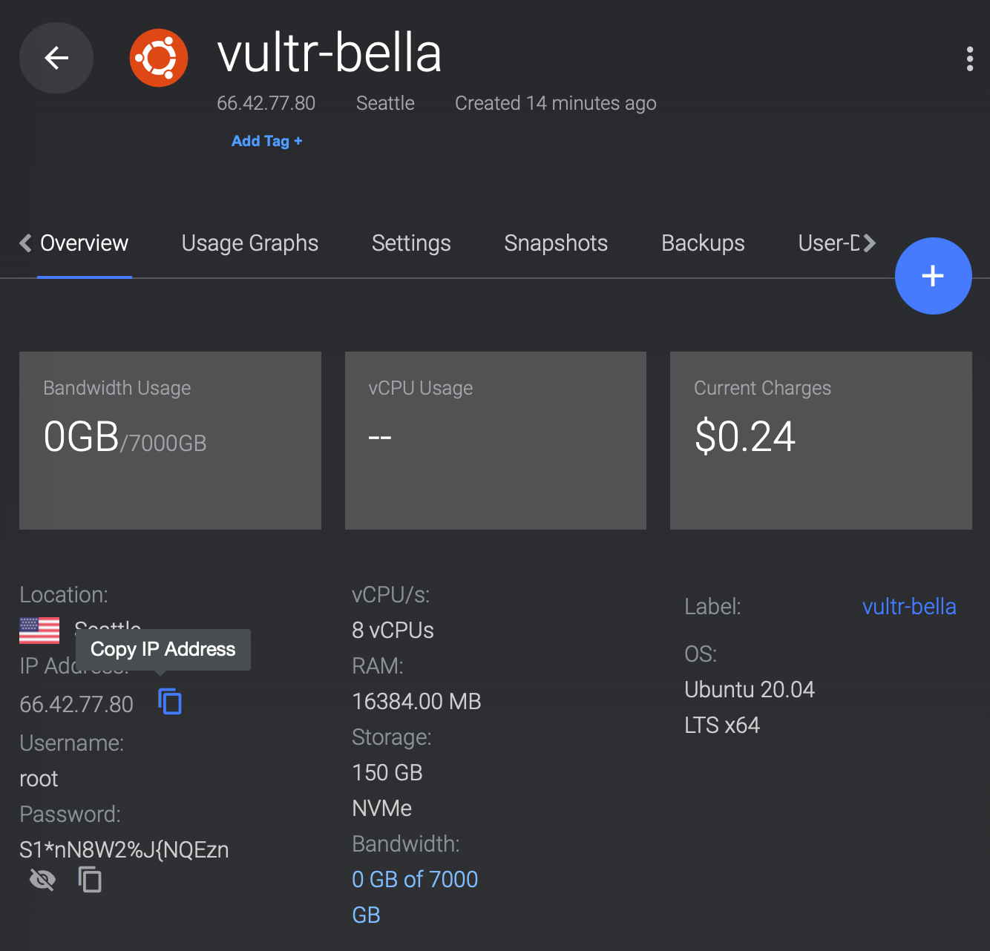This screenshot has height=951, width=990.
Task: Click the Ubuntu logo icon
Action: 158,58
